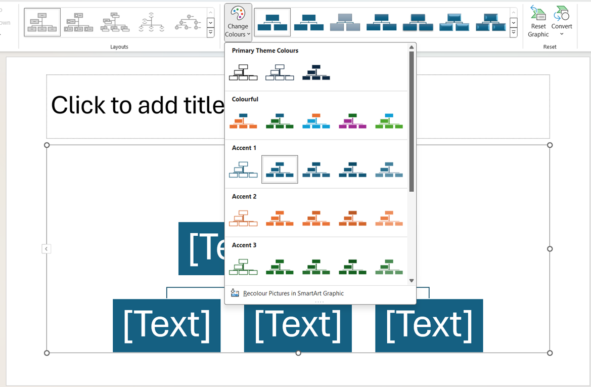Select the top-level [Text] box
Image resolution: width=591 pixels, height=387 pixels.
[x=202, y=248]
